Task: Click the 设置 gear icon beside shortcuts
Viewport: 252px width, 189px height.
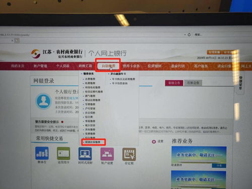Action: tap(154, 142)
